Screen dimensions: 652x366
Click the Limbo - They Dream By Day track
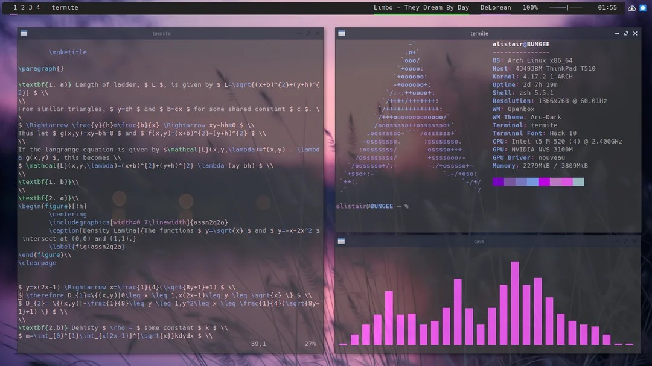[421, 7]
